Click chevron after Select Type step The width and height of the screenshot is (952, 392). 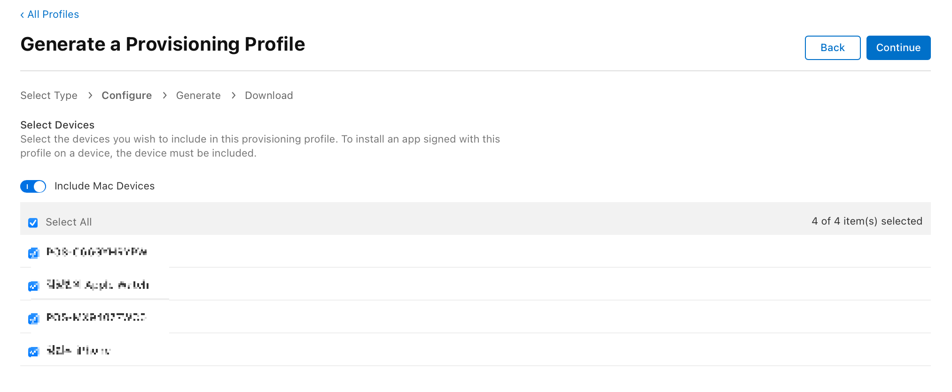click(x=90, y=96)
